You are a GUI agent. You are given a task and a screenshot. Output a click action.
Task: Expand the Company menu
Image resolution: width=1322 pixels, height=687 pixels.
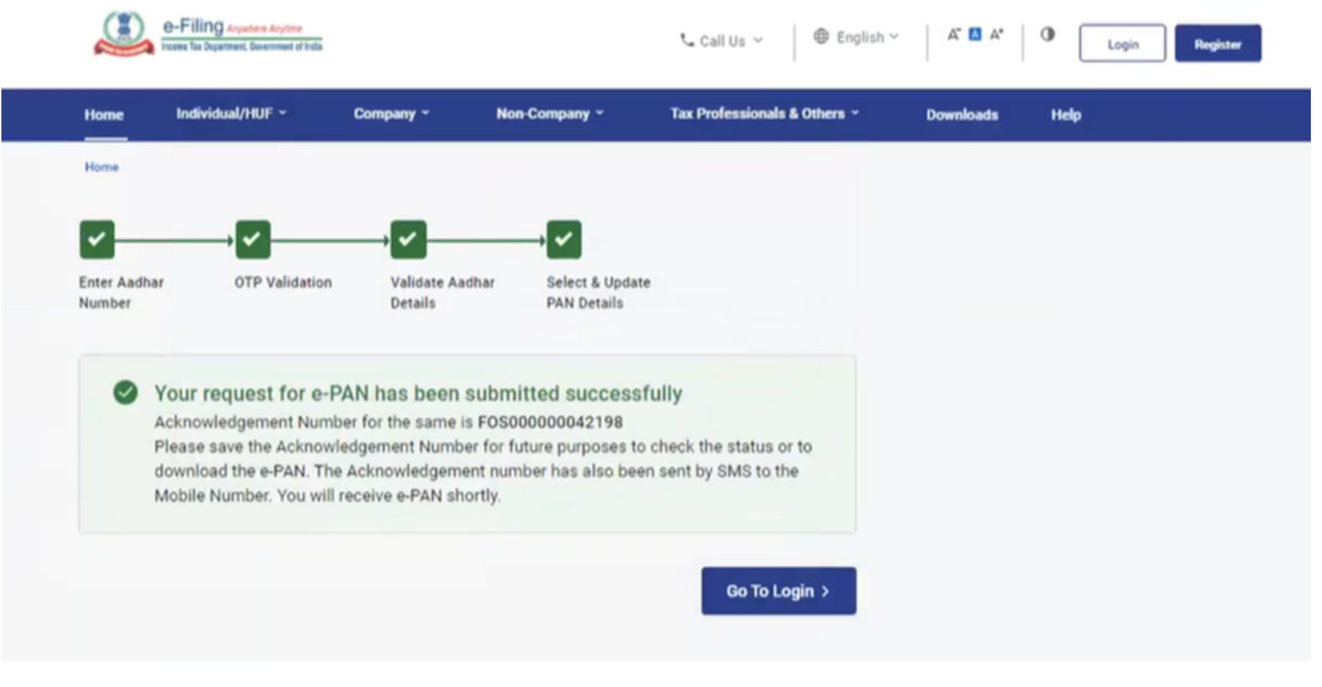pos(391,113)
